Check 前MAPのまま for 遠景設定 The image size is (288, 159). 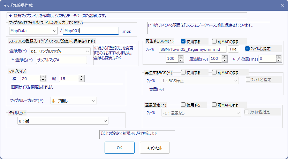(214, 105)
